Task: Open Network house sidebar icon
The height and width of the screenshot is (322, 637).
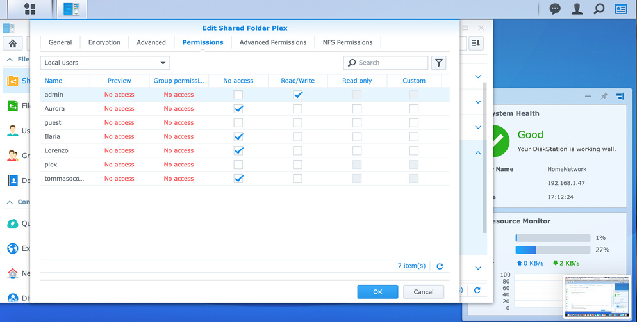Action: coord(13,273)
